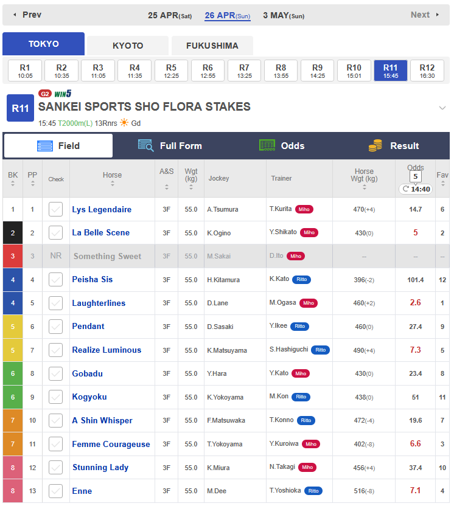Screen dimensions: 454x506
Task: Click the blue R11 race badge
Action: click(x=20, y=108)
